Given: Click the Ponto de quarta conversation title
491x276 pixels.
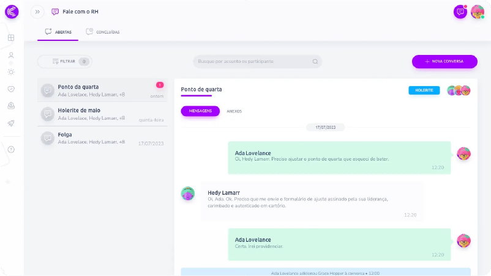Looking at the screenshot, I should click(201, 89).
